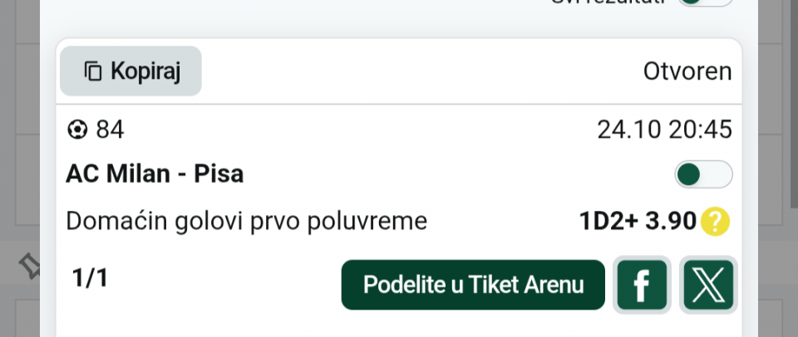Open the yellow question mark help icon
The image size is (798, 337).
coord(715,221)
